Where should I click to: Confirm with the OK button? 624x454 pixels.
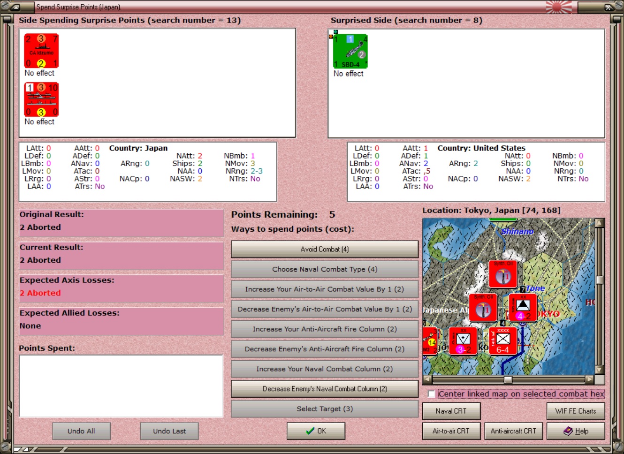[316, 431]
